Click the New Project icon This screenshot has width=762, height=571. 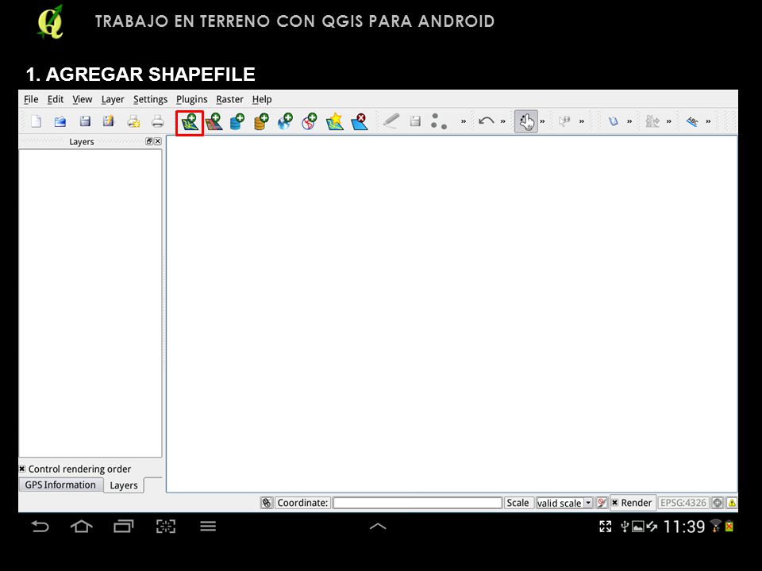click(36, 121)
